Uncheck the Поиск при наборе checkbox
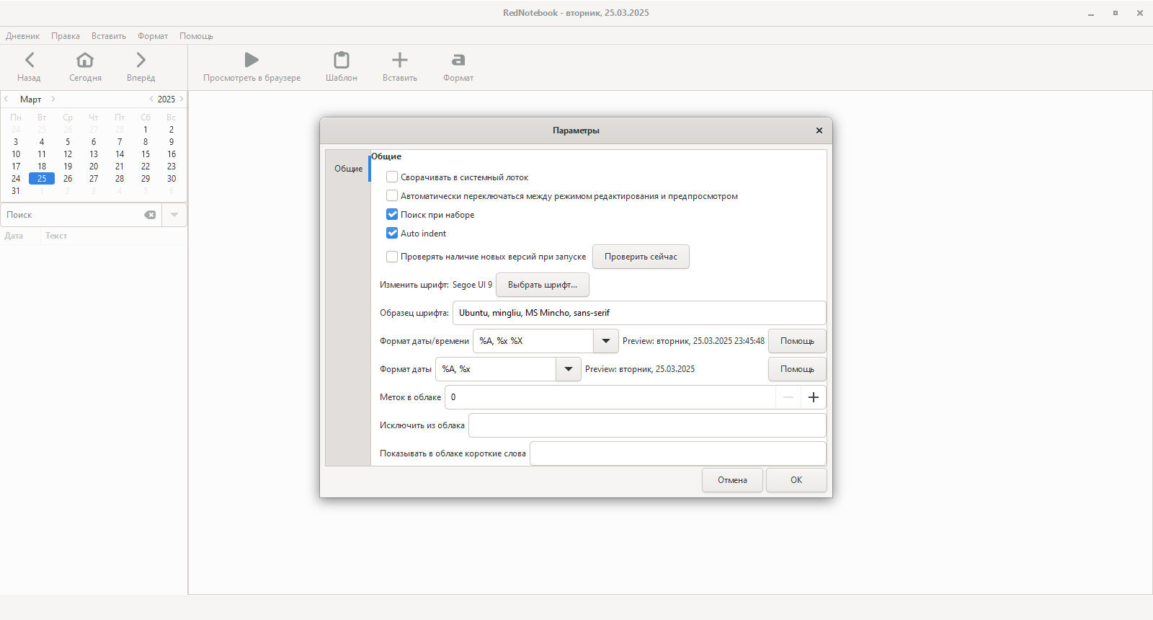 click(392, 214)
